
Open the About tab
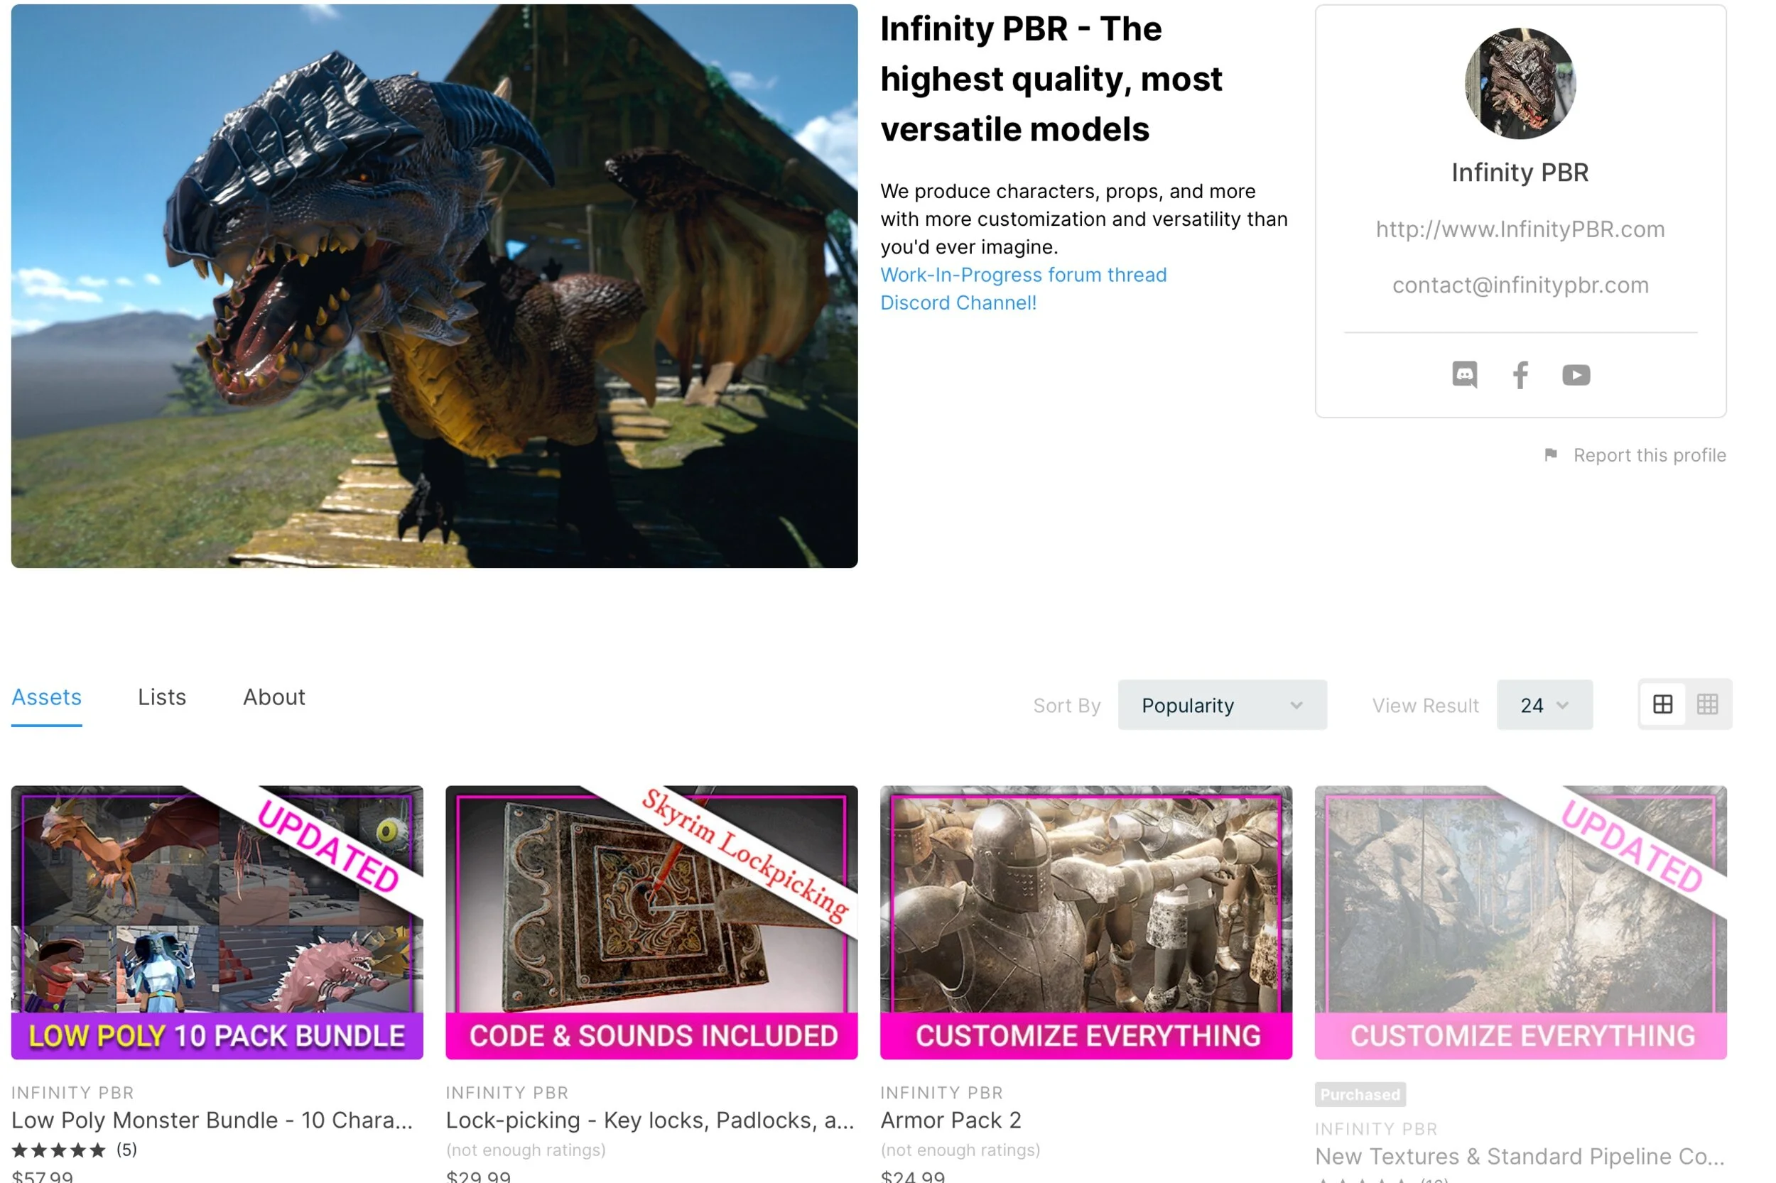pos(274,697)
